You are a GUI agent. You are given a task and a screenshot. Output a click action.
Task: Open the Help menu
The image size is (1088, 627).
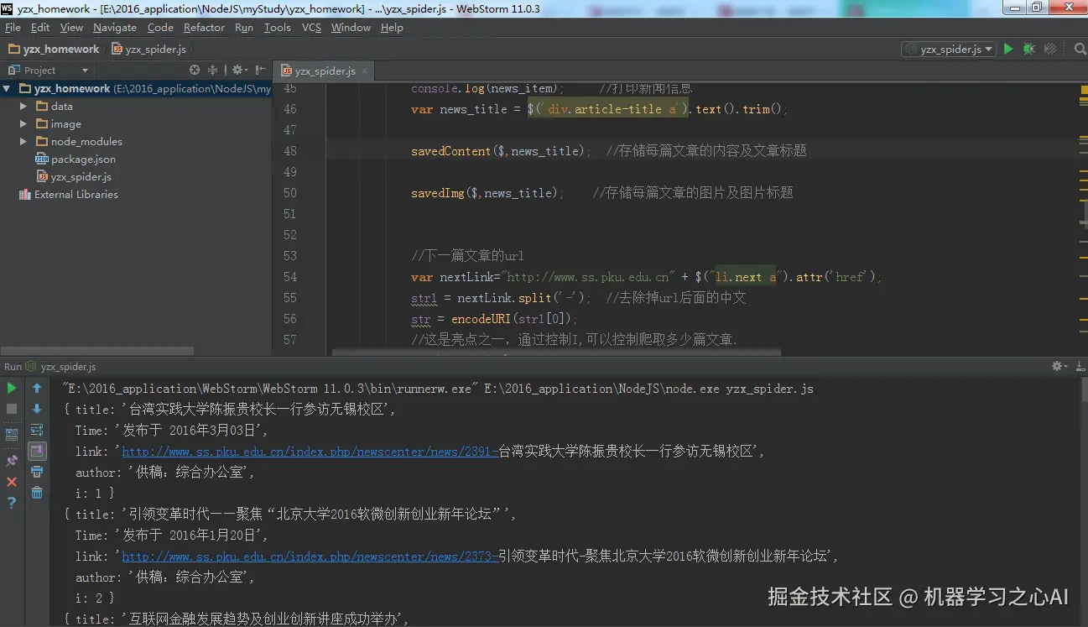click(x=392, y=28)
